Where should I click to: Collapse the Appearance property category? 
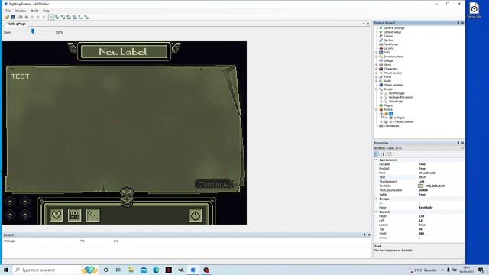pyautogui.click(x=376, y=160)
